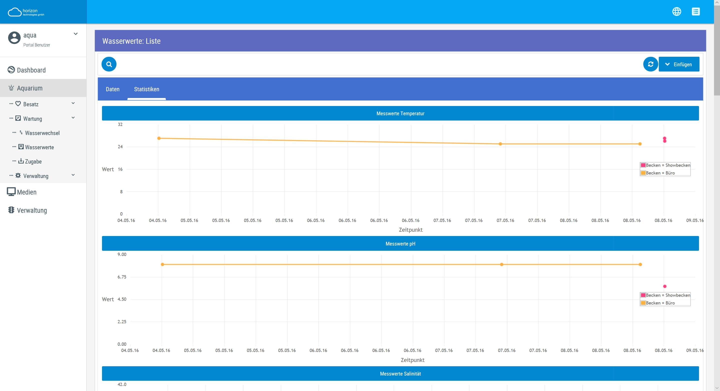The height and width of the screenshot is (391, 720).
Task: Click the Wasserwechsel entry icon
Action: pos(21,132)
